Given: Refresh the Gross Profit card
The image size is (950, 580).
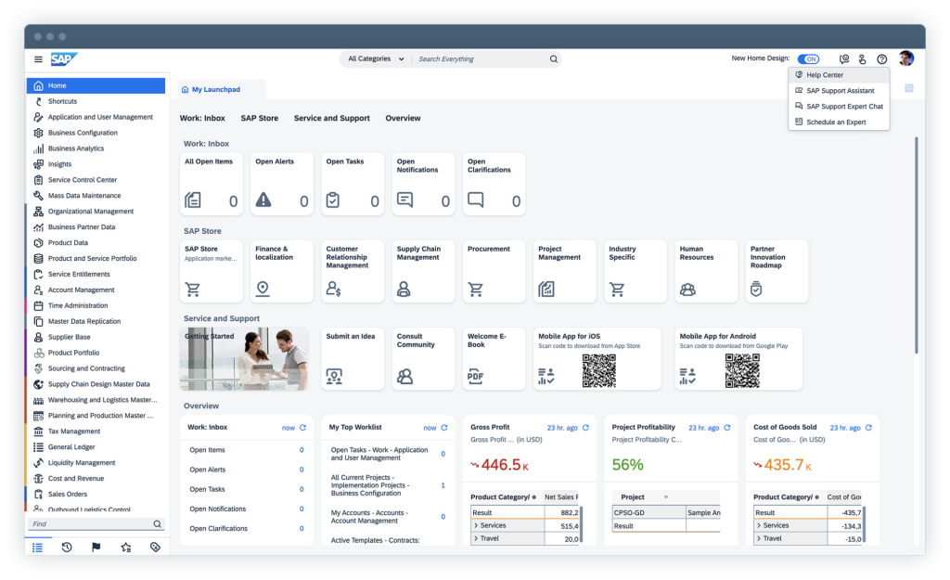Looking at the screenshot, I should (x=585, y=428).
